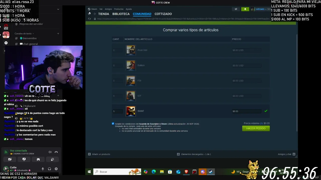Open Steam announcements megaphone icon

click(x=236, y=9)
